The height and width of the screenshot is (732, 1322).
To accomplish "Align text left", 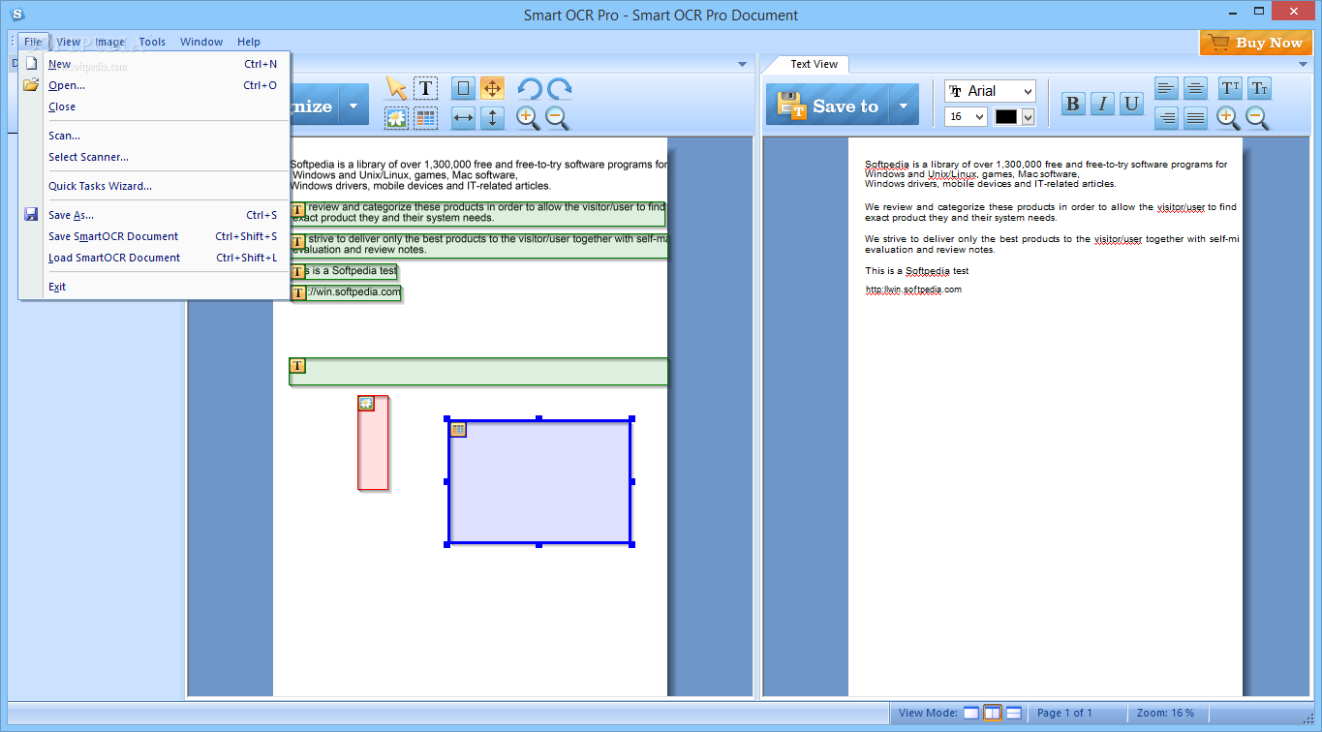I will 1167,88.
